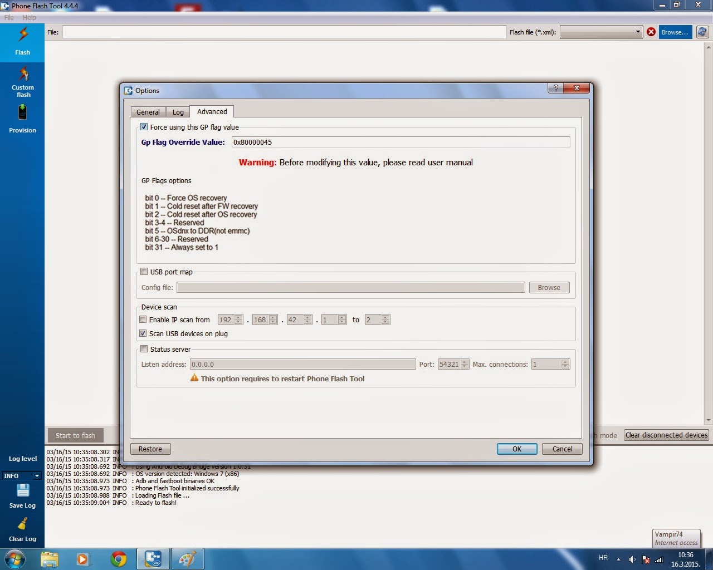This screenshot has height=570, width=713.
Task: Disable Scan USB devices on plug
Action: click(144, 333)
